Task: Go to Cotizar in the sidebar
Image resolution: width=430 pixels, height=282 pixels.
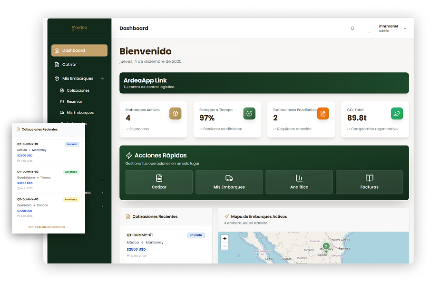Action: pyautogui.click(x=69, y=65)
